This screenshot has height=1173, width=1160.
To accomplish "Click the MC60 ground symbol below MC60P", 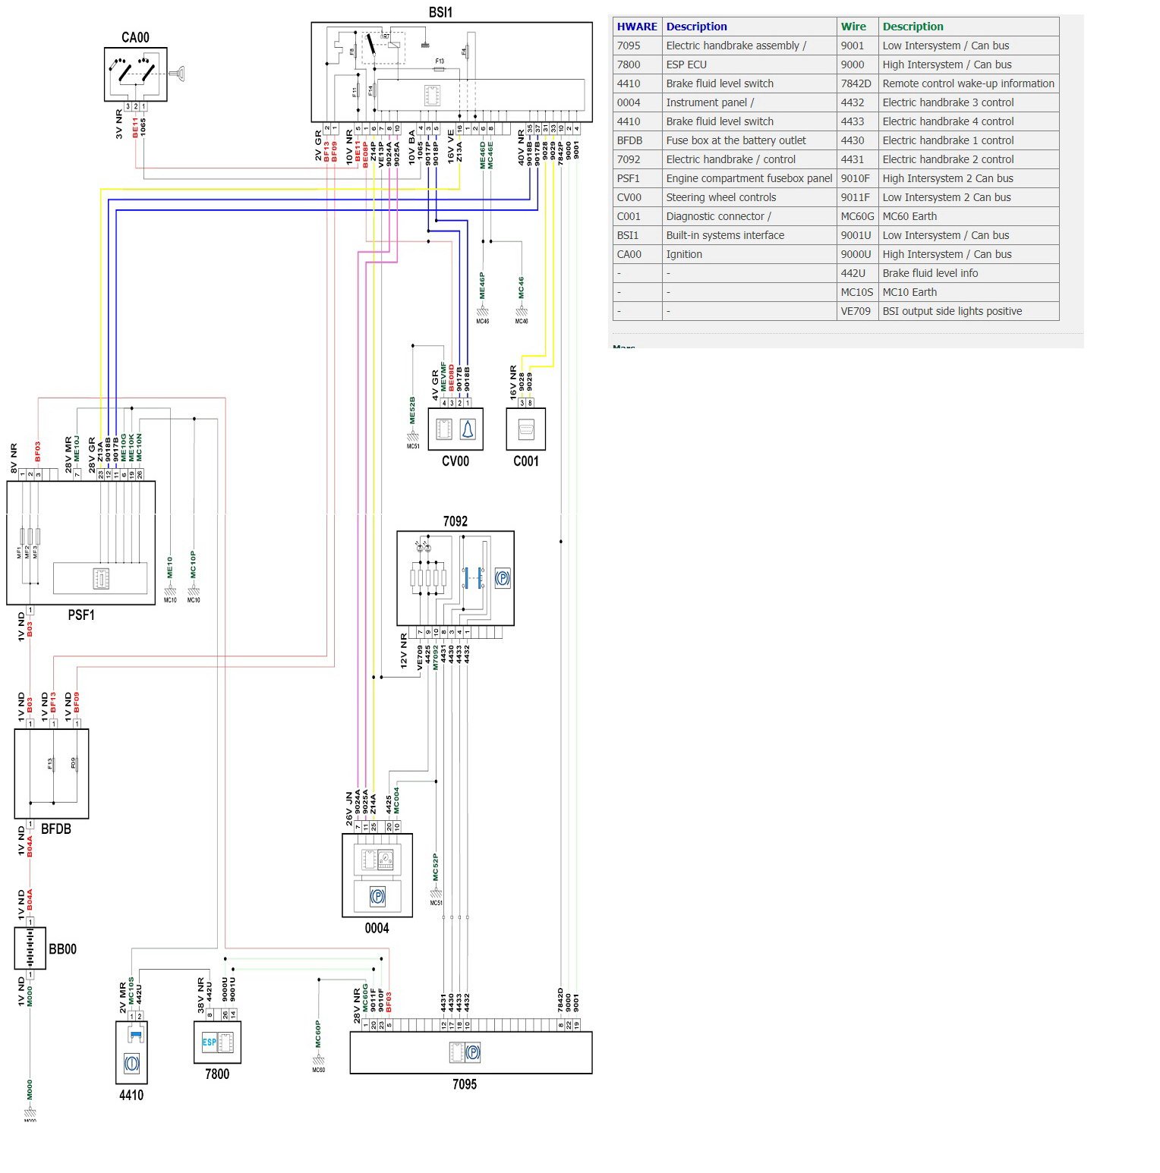I will pyautogui.click(x=319, y=1061).
